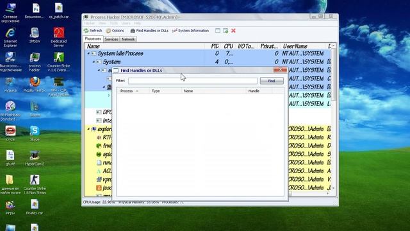Screen dimensions: 410x231
Task: Sort results by Name column in dialog
Action: [x=213, y=91]
